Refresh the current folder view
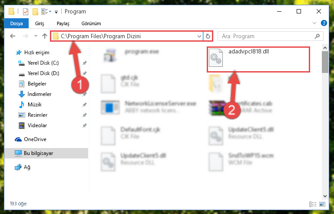 point(208,36)
